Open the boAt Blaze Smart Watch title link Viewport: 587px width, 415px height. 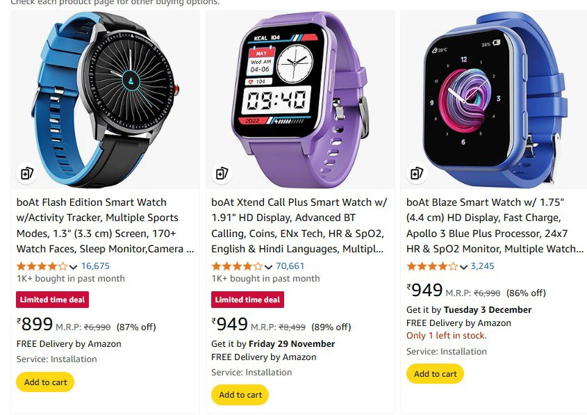495,225
